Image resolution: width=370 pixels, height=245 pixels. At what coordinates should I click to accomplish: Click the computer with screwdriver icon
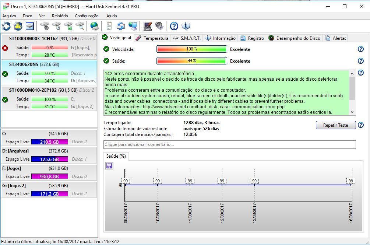[148, 26]
